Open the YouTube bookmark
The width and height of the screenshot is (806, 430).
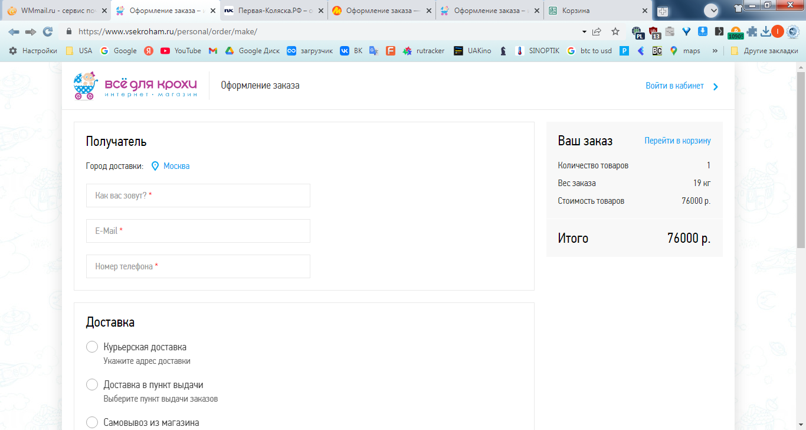181,51
